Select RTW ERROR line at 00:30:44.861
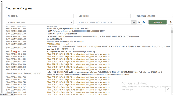The image size is (174, 96). point(78,59)
